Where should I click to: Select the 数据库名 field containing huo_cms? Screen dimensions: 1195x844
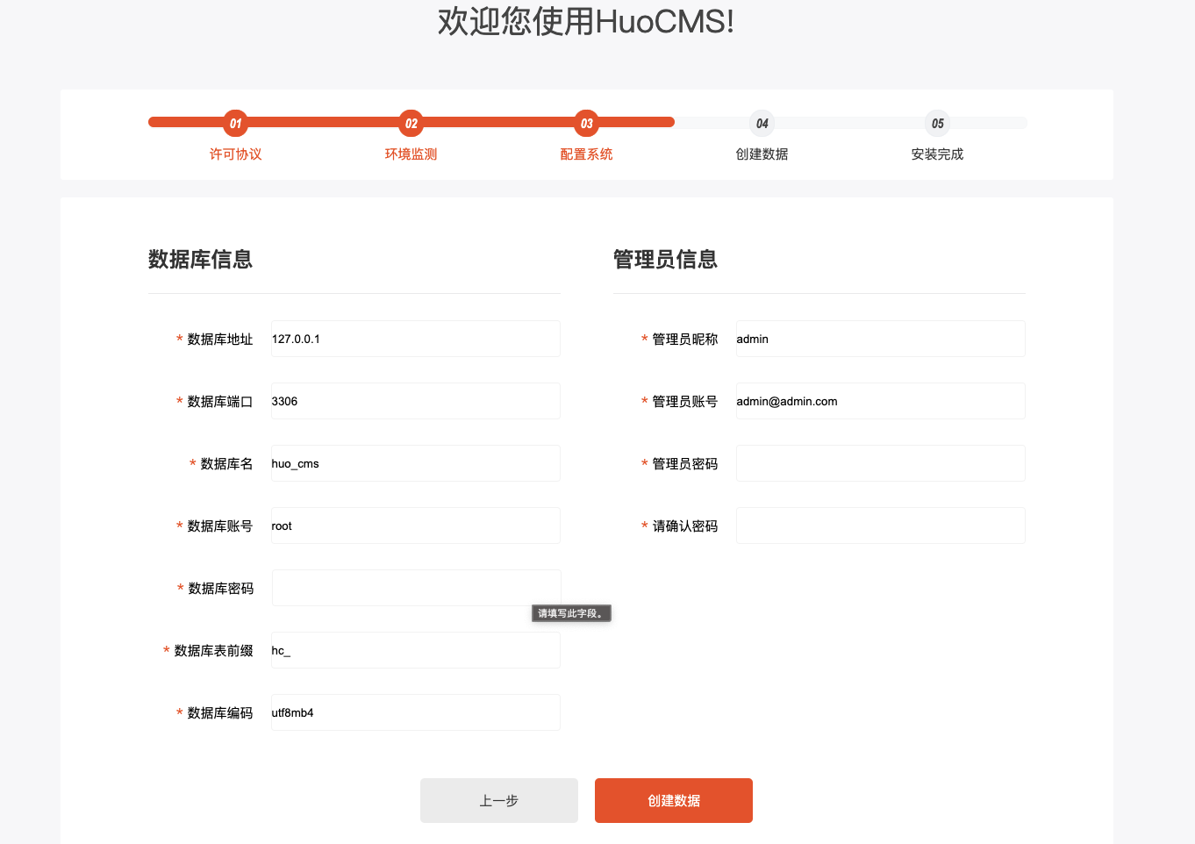point(416,463)
